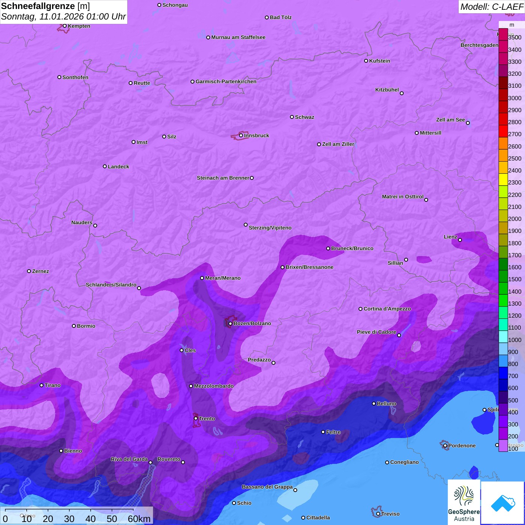Click the 'Sonthofen' label
Image resolution: width=525 pixels, height=525 pixels.
[x=75, y=77]
